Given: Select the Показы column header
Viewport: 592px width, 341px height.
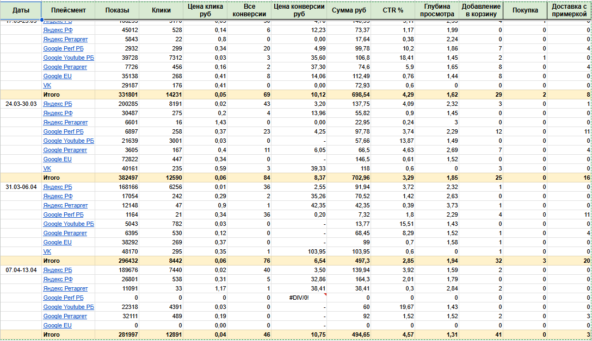Looking at the screenshot, I should coord(117,10).
